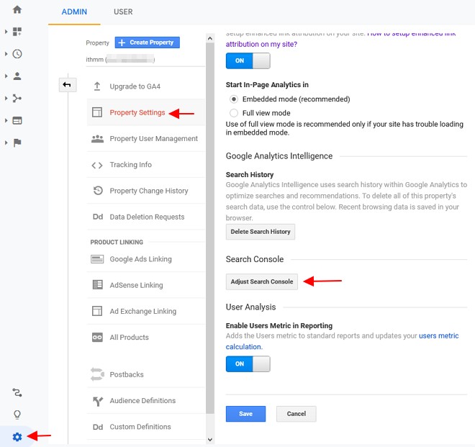Image resolution: width=475 pixels, height=447 pixels.
Task: Open Google Ads Linking menu item
Action: (x=145, y=259)
